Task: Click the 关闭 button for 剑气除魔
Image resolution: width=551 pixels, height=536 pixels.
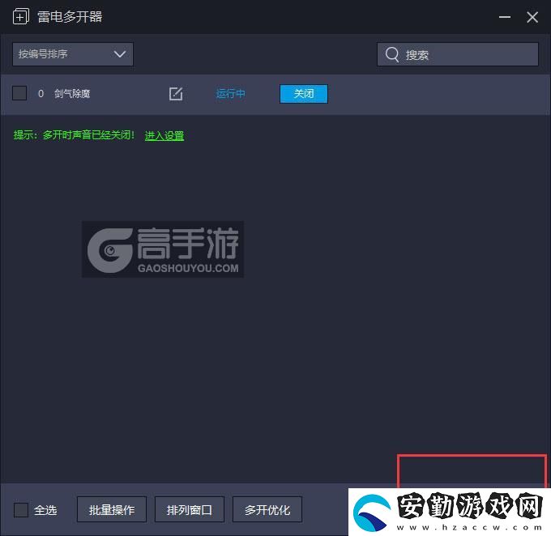Action: point(304,94)
